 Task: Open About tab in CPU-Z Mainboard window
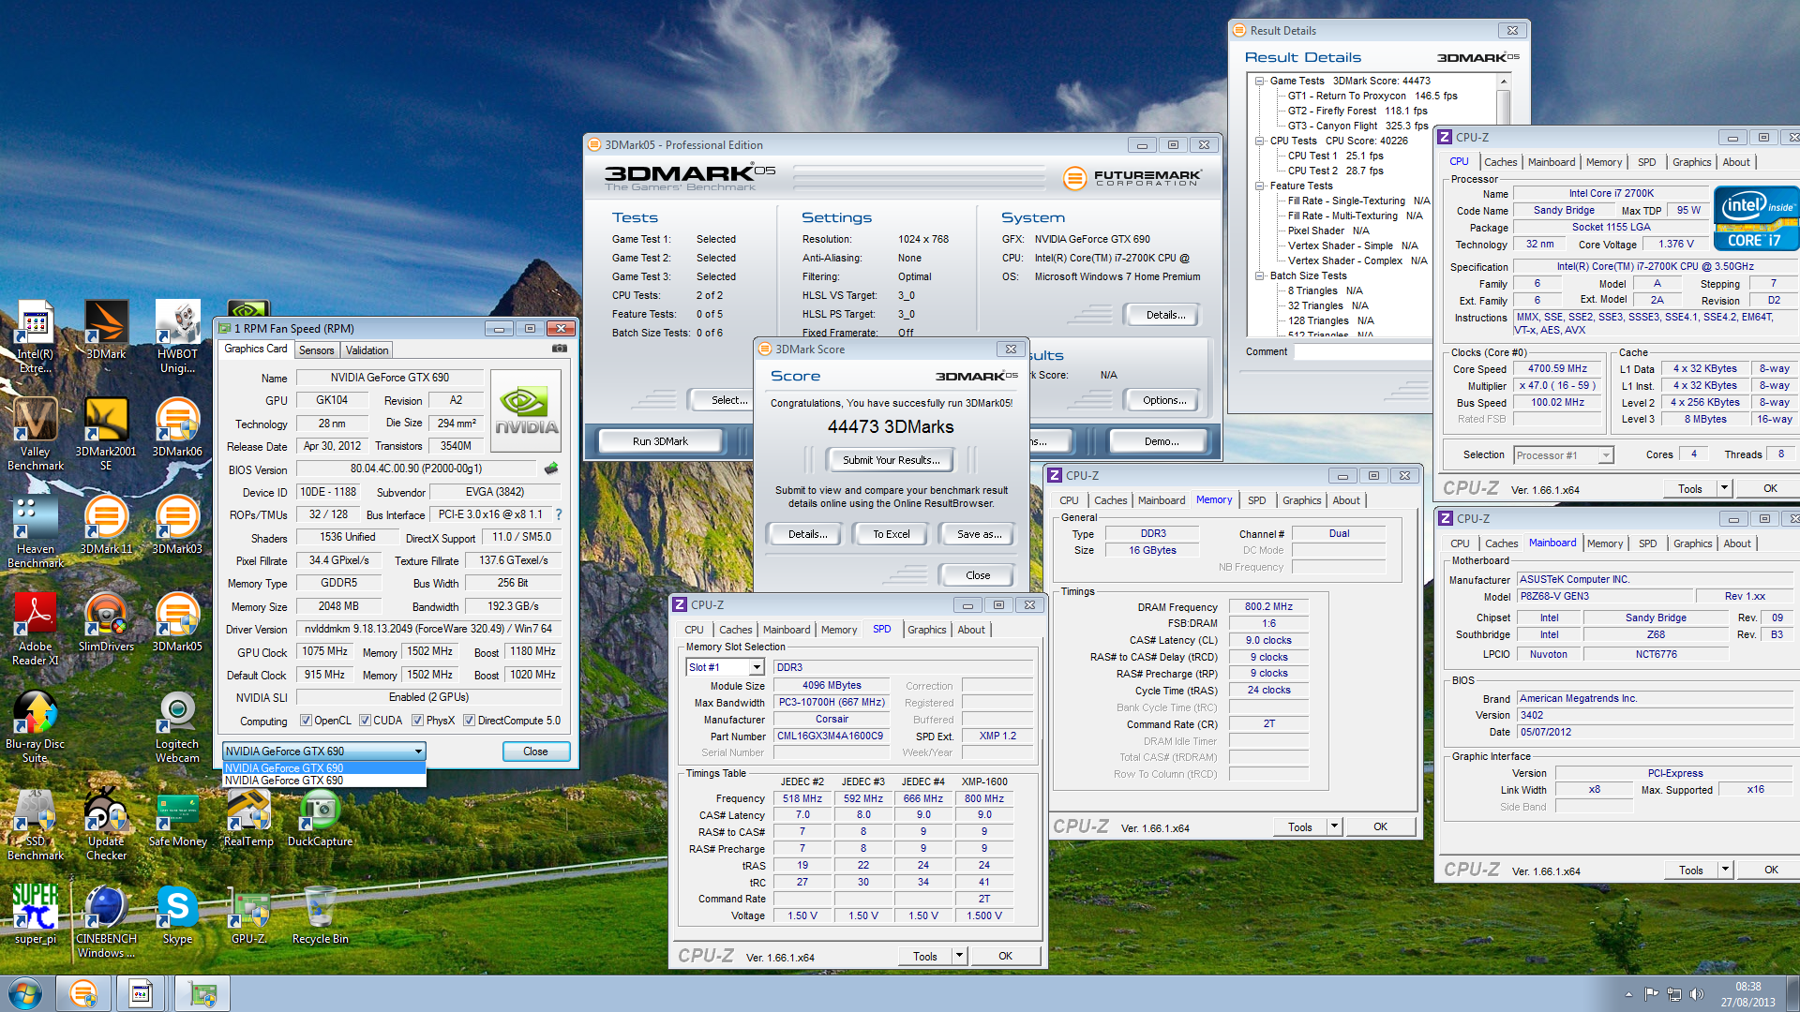pos(1737,543)
